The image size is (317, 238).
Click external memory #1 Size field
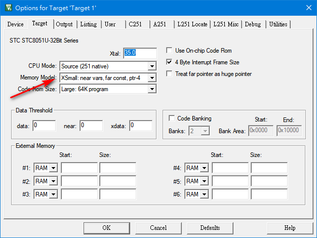click(x=118, y=168)
